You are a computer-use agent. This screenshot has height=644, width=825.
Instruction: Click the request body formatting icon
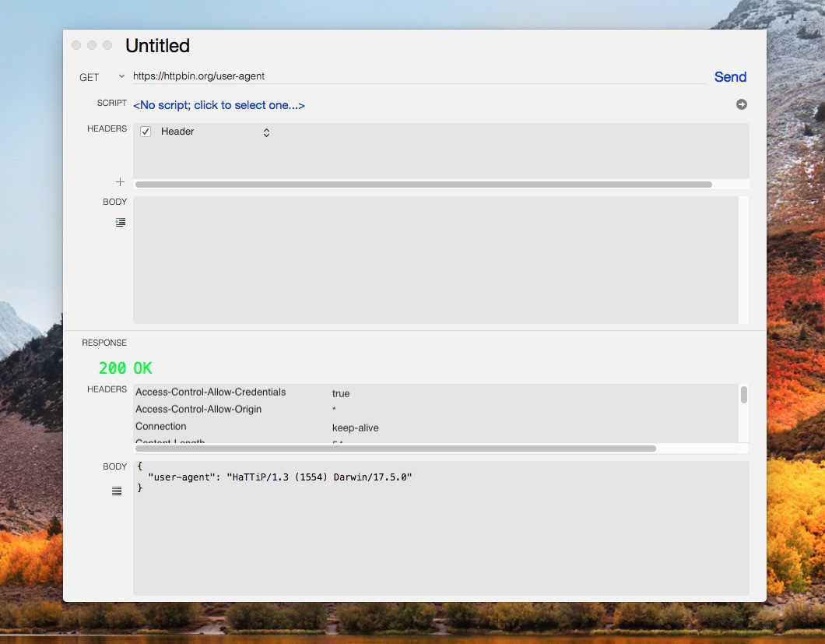(120, 223)
